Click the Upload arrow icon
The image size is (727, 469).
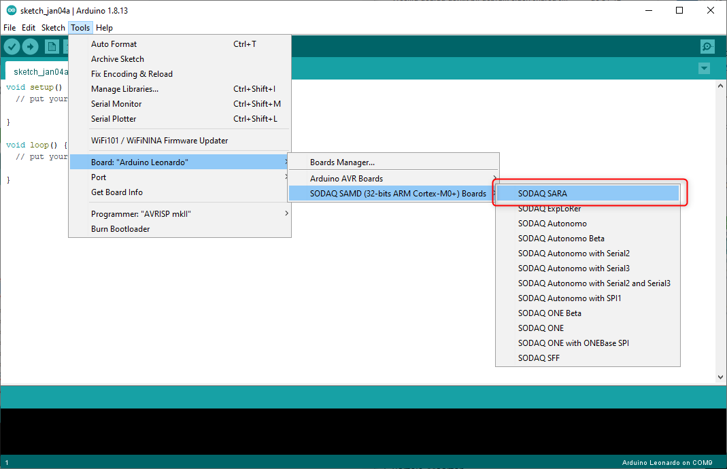pyautogui.click(x=30, y=46)
